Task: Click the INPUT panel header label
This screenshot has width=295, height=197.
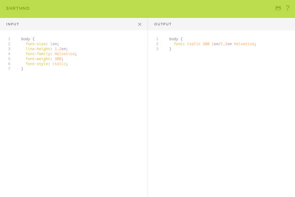Action: pyautogui.click(x=12, y=24)
